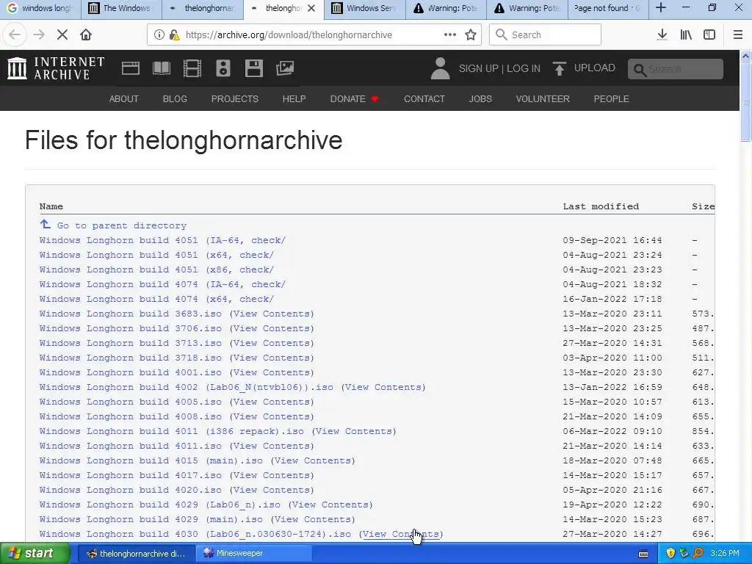Open the Software floppy disk icon

pos(253,68)
